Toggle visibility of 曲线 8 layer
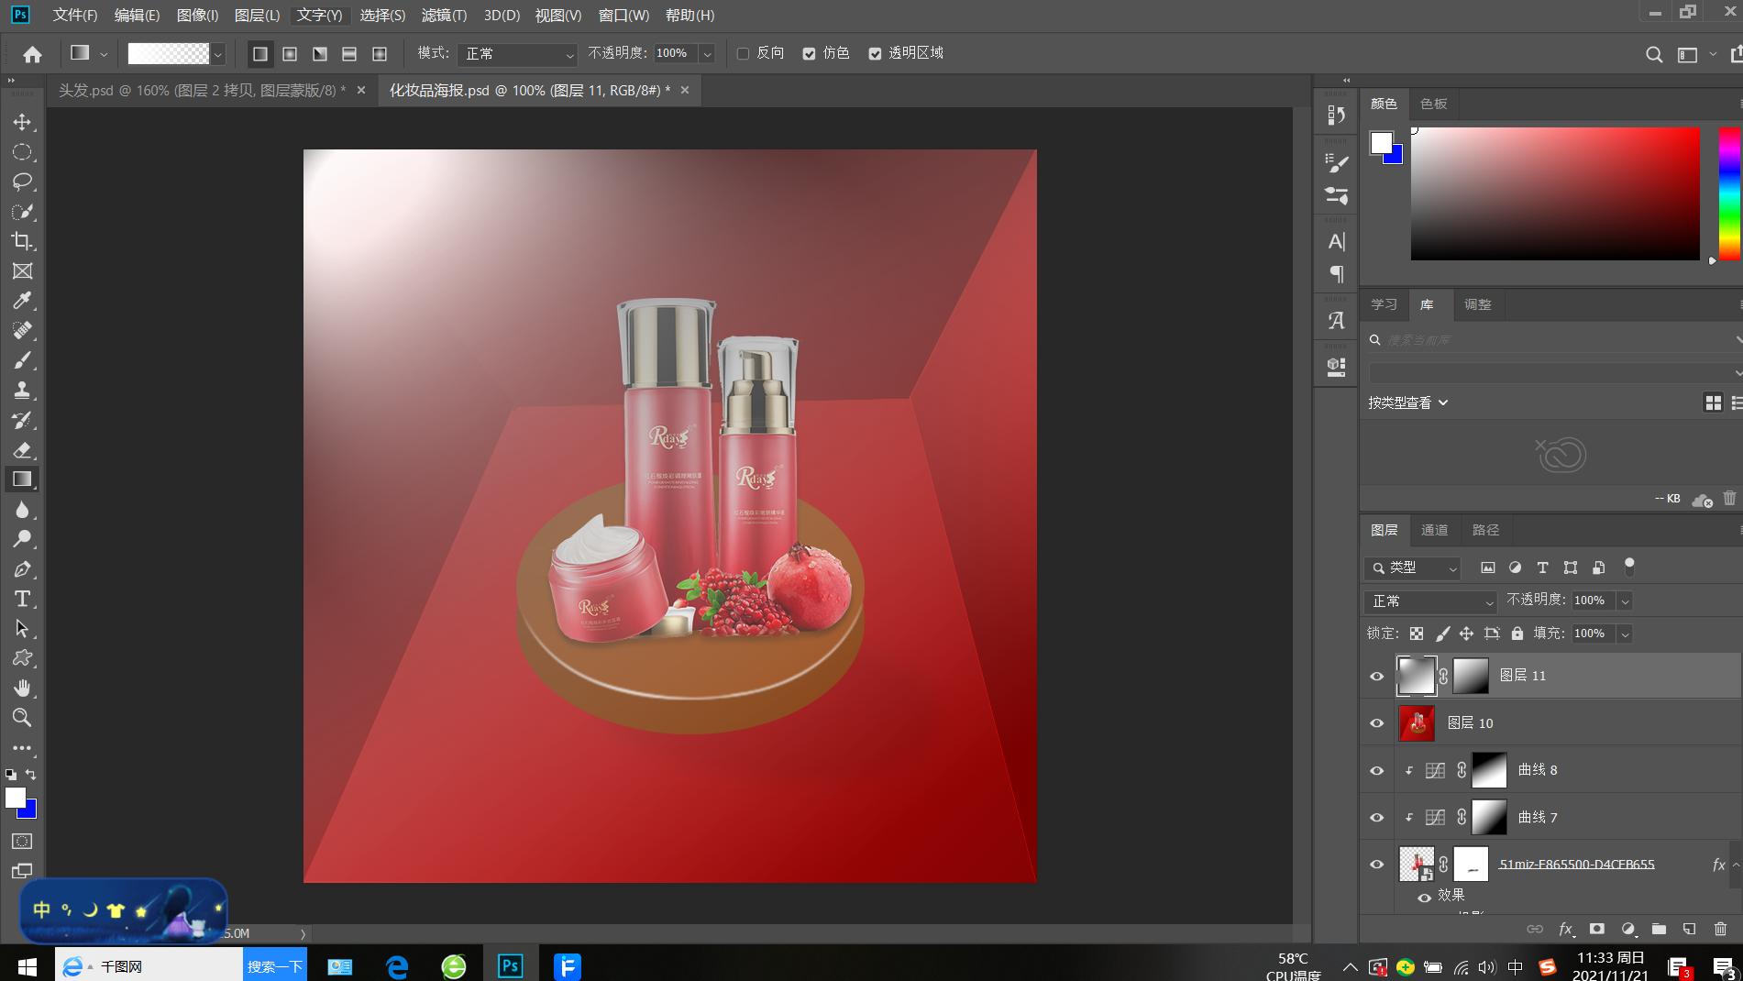 (x=1376, y=771)
